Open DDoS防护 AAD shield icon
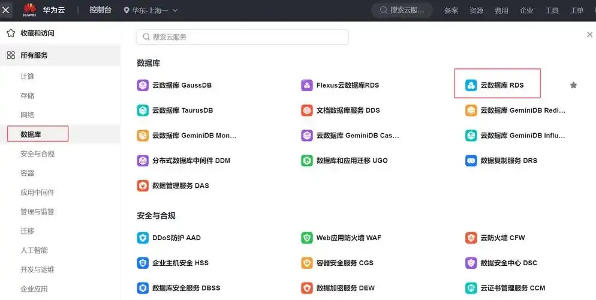The width and height of the screenshot is (596, 300). 143,238
